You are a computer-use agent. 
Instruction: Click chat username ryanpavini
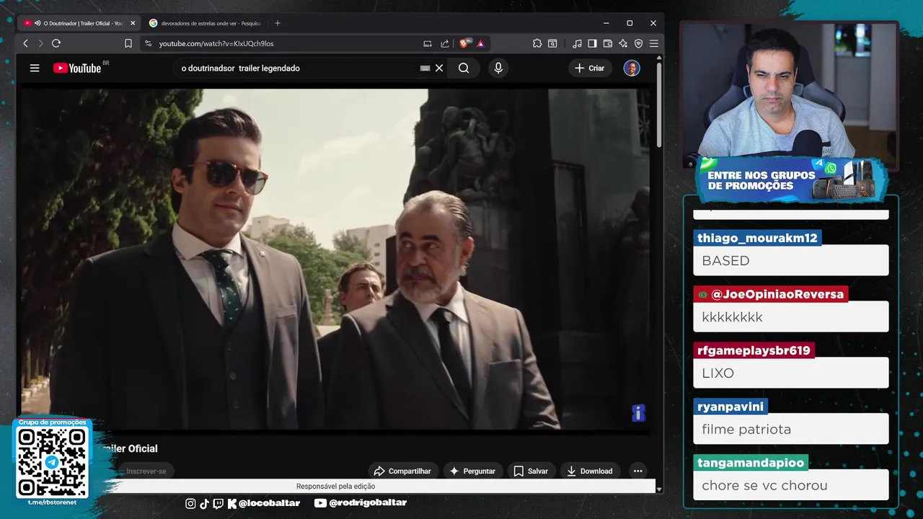730,407
